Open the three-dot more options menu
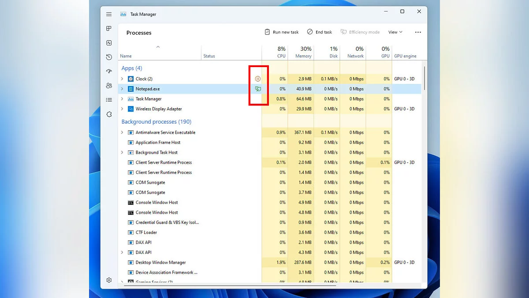Image resolution: width=529 pixels, height=298 pixels. point(418,32)
